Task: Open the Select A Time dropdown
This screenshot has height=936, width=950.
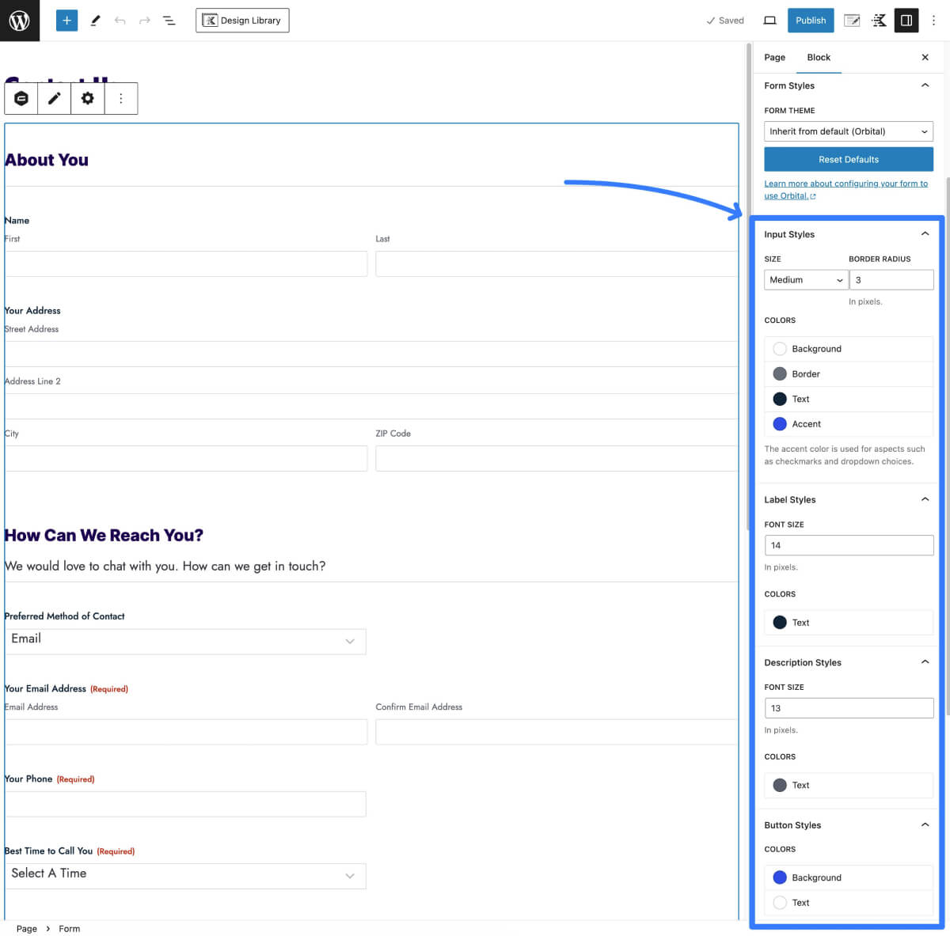Action: tap(185, 876)
